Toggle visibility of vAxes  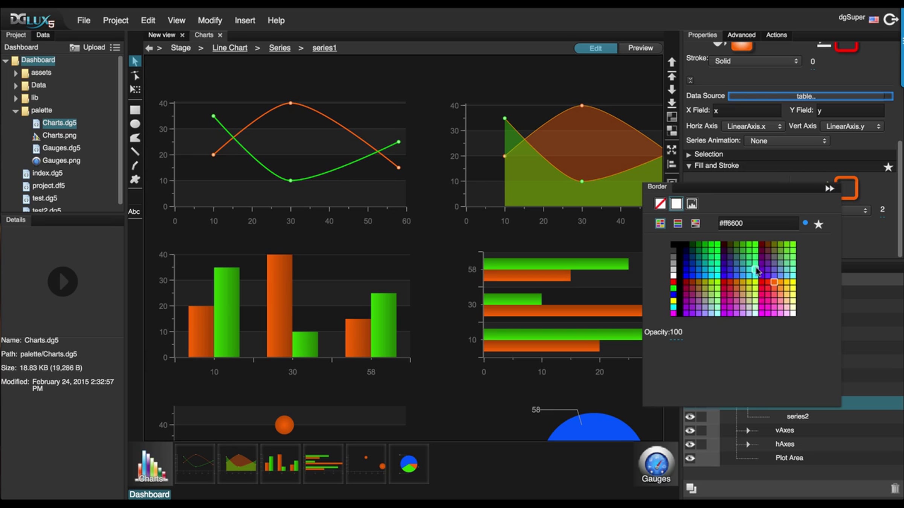coord(690,430)
